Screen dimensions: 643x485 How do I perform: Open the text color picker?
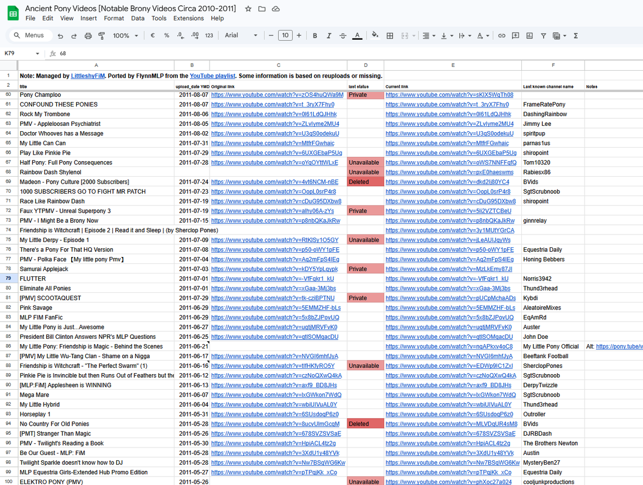click(x=357, y=35)
